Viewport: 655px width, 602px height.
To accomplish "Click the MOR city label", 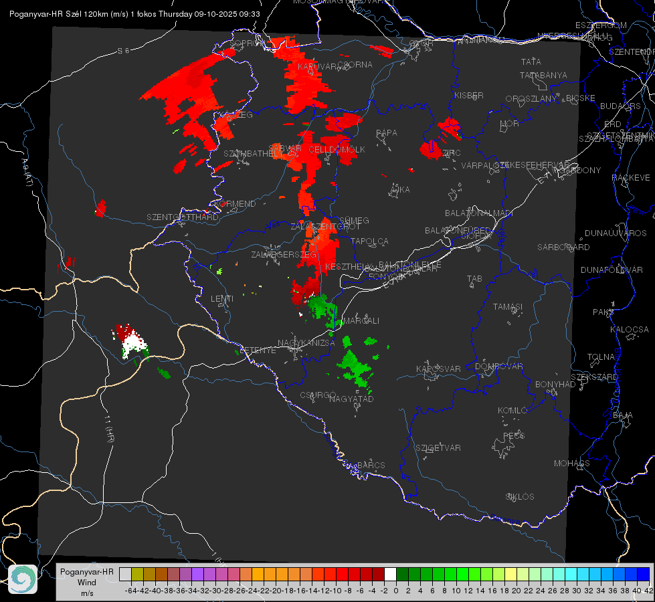I will [x=510, y=123].
